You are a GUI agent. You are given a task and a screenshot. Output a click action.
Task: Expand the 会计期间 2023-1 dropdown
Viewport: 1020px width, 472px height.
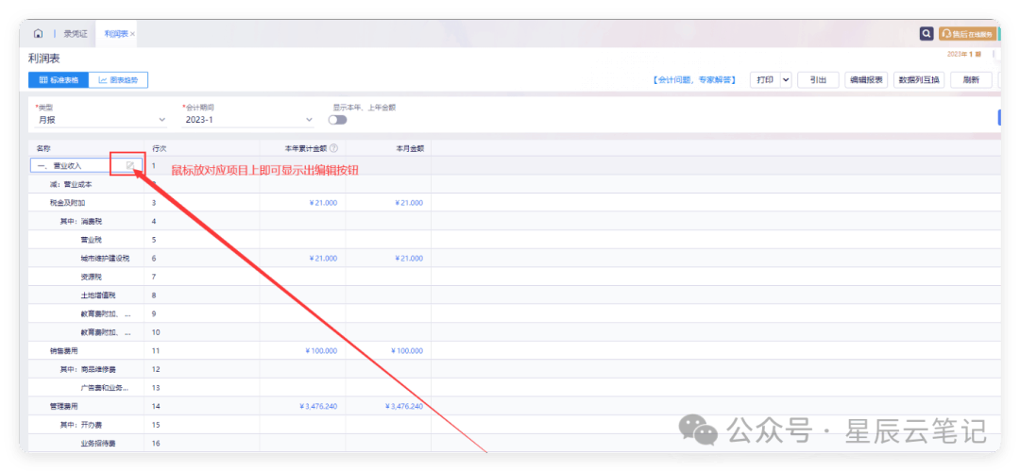[247, 120]
